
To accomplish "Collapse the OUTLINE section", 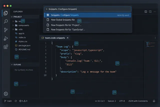I will coord(12,65).
